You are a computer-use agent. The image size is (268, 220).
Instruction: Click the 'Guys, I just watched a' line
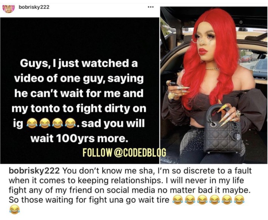pyautogui.click(x=79, y=64)
